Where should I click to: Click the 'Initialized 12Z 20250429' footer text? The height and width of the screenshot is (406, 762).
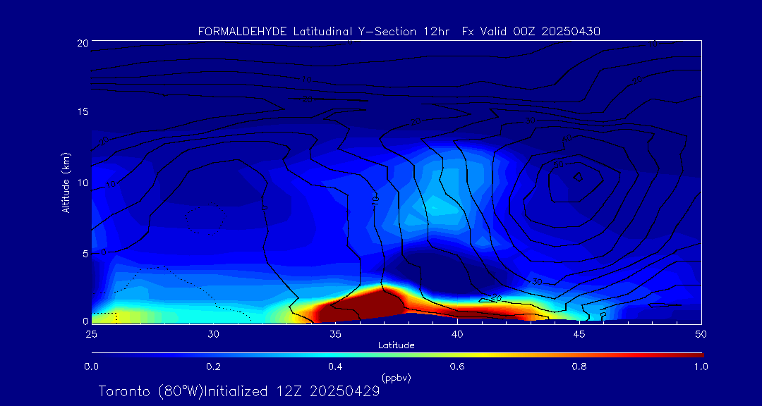coord(291,391)
